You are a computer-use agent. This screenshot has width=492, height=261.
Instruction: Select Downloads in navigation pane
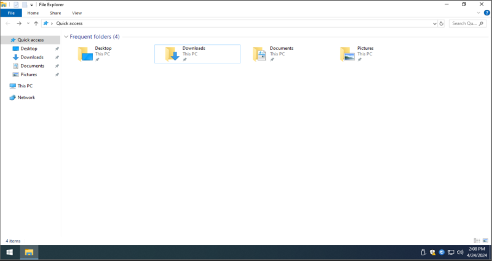coord(32,57)
